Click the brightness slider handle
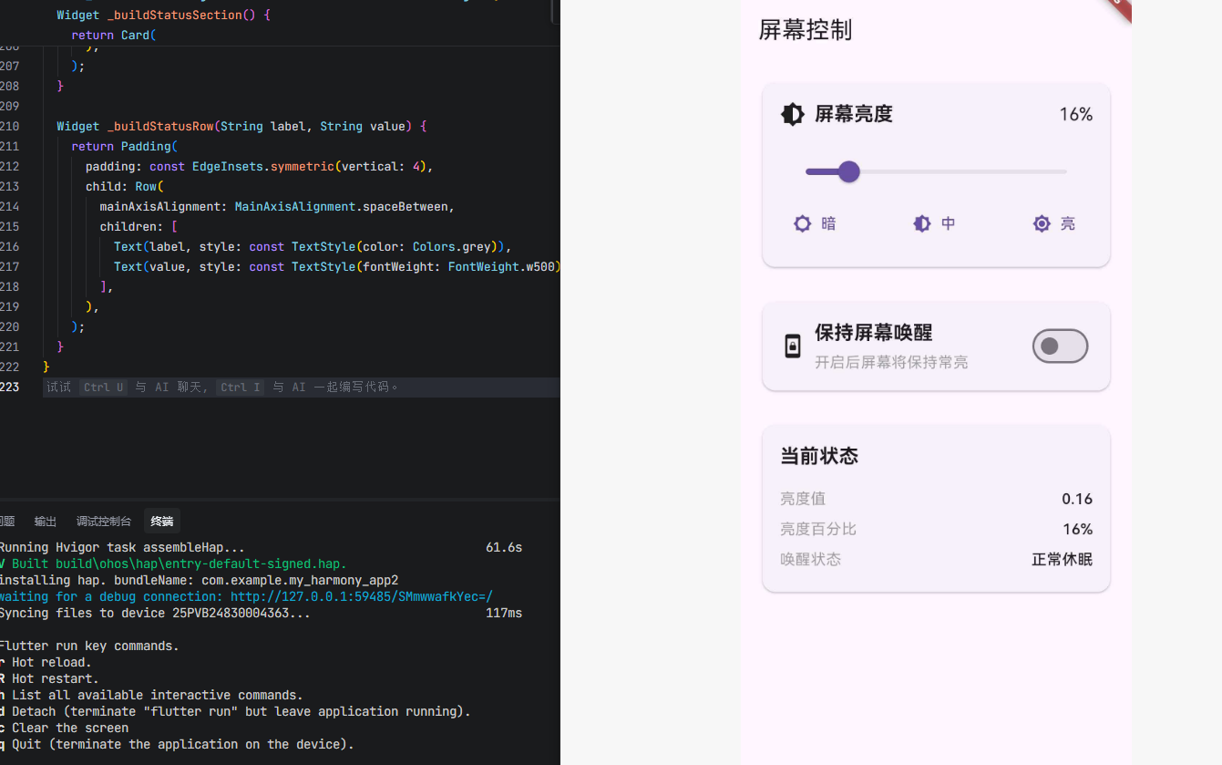The image size is (1222, 765). click(x=848, y=171)
